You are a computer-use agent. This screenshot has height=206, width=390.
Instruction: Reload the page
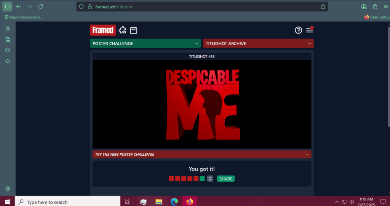click(41, 6)
